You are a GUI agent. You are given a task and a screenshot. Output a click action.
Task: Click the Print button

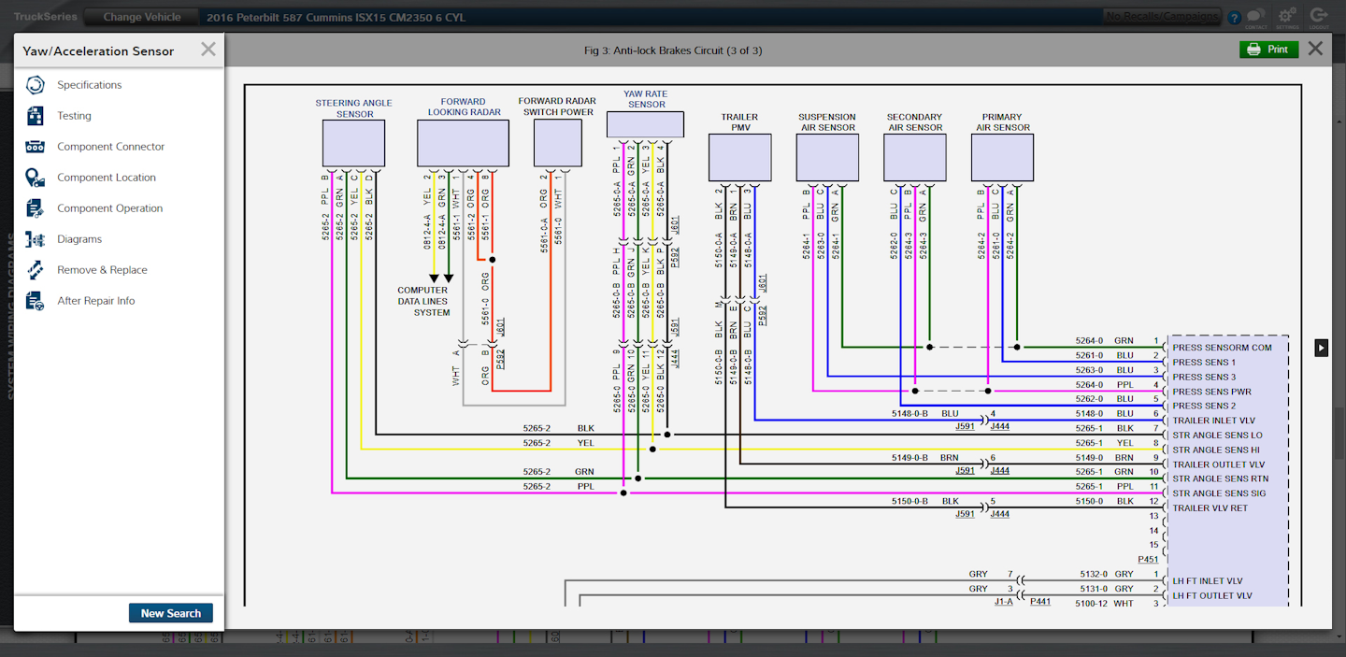coord(1268,49)
